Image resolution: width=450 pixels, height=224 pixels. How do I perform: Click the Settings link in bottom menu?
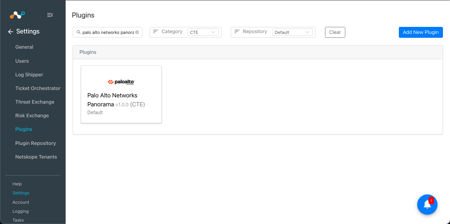tap(21, 193)
